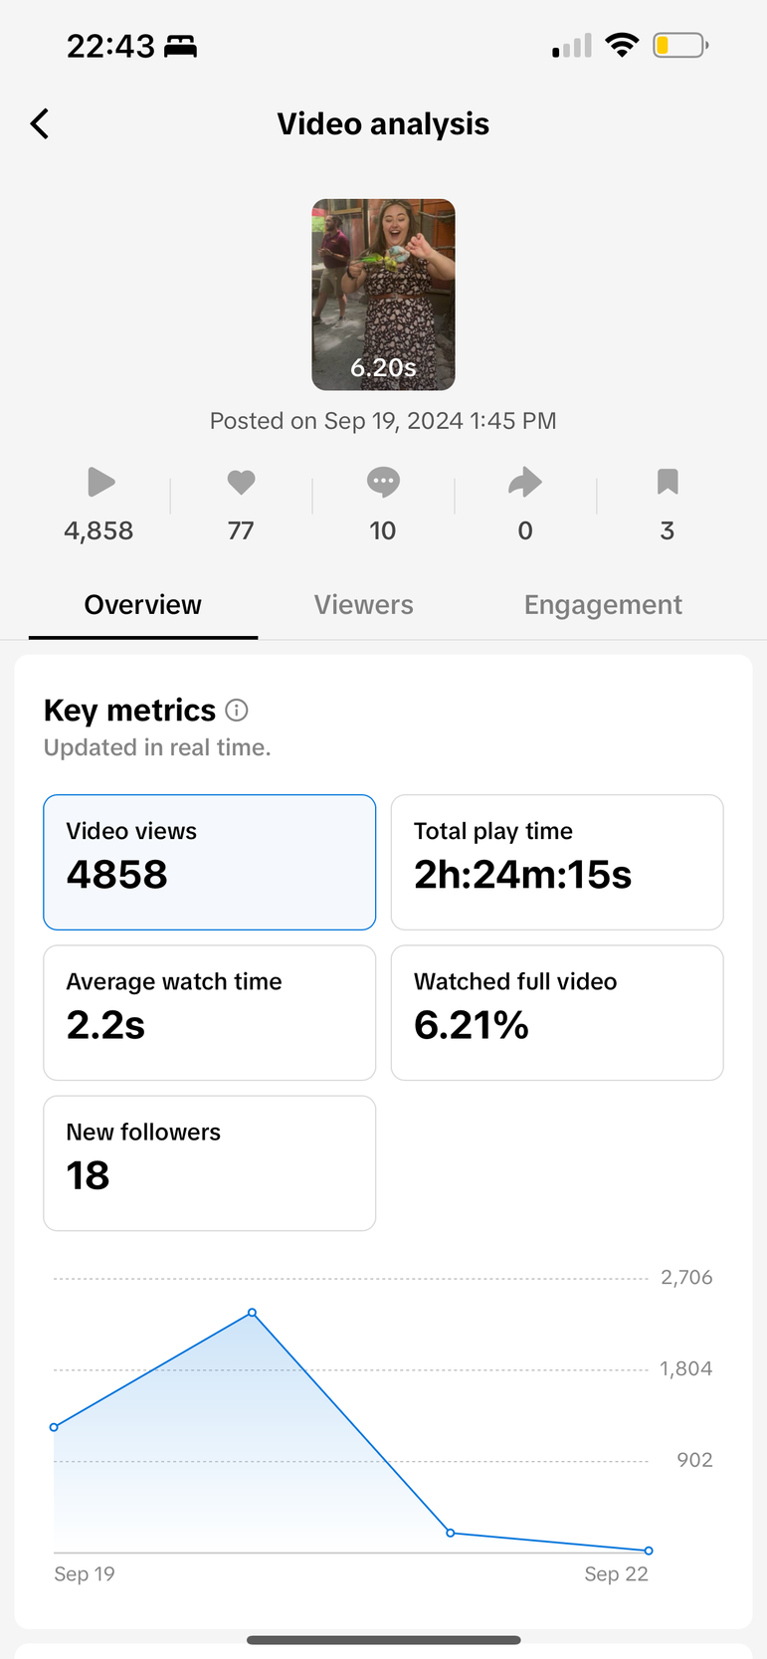767x1659 pixels.
Task: Select the Total play time card
Action: pyautogui.click(x=557, y=862)
